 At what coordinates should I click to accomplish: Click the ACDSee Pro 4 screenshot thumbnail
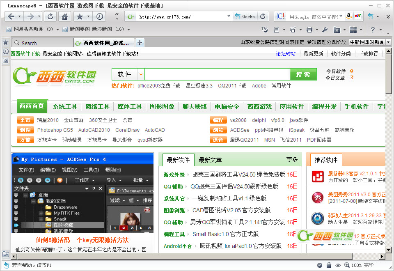point(82,193)
